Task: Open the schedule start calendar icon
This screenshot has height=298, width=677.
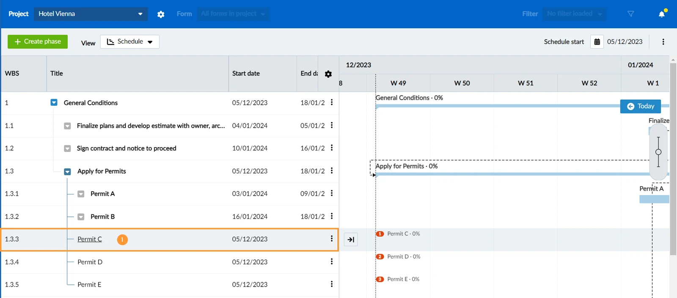Action: [597, 42]
